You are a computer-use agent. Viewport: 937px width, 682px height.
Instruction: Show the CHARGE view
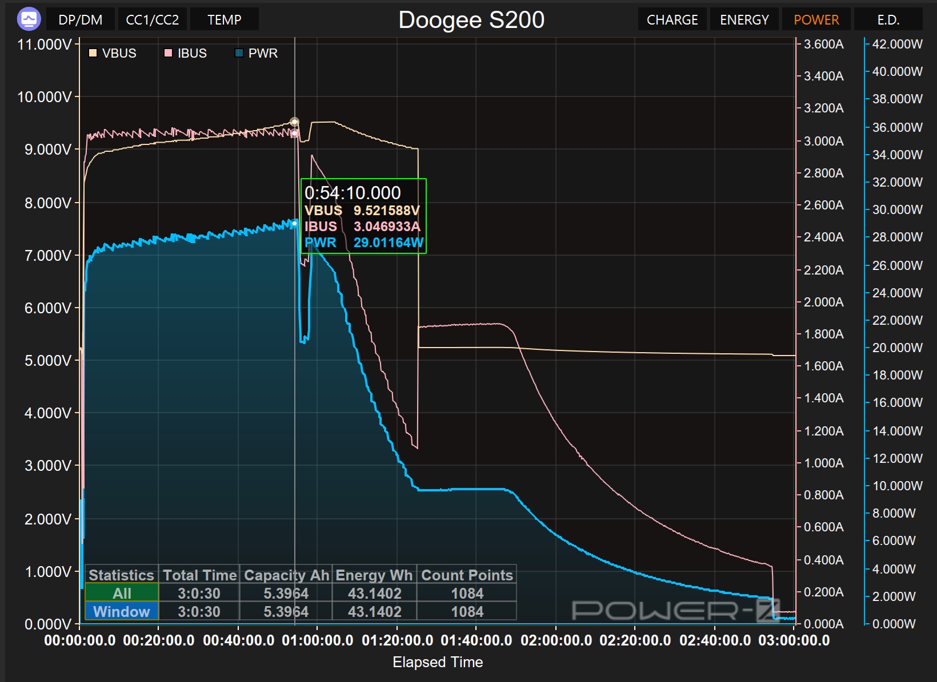(x=672, y=19)
